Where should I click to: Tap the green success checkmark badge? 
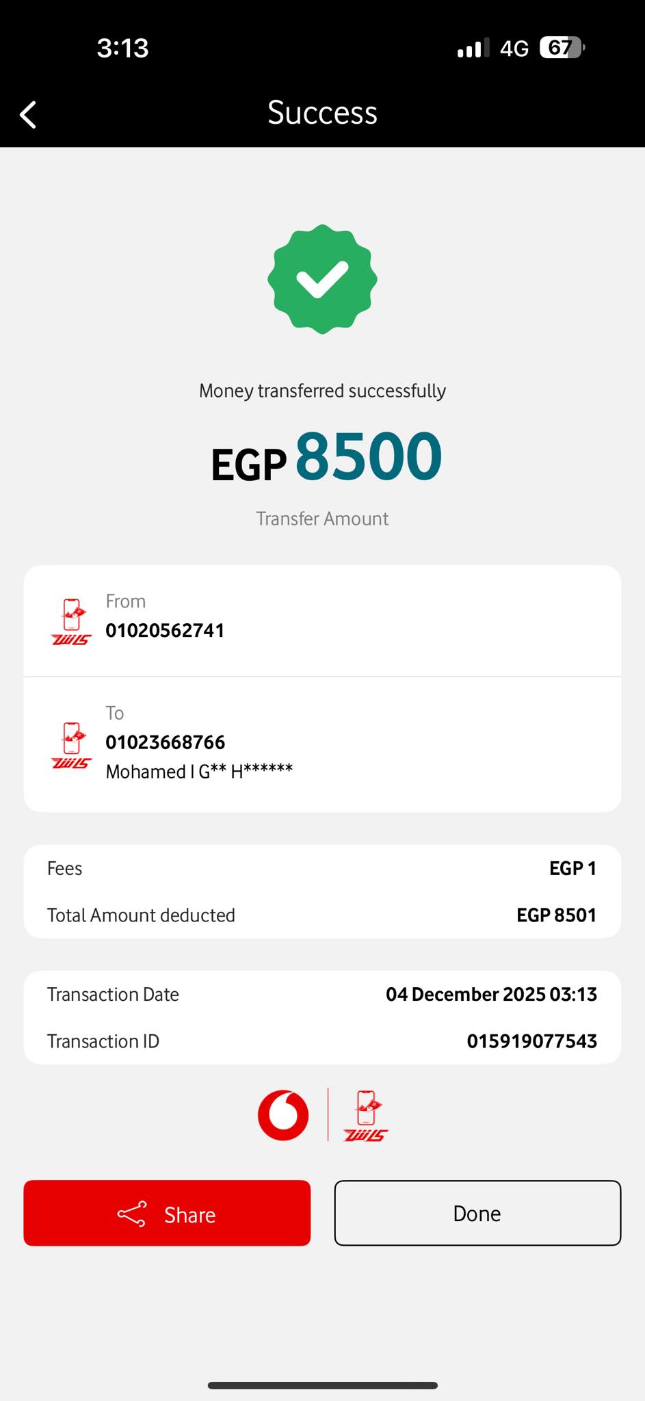tap(322, 279)
